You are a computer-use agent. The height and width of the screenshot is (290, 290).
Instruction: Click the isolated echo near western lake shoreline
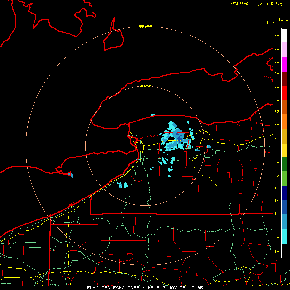click(71, 175)
